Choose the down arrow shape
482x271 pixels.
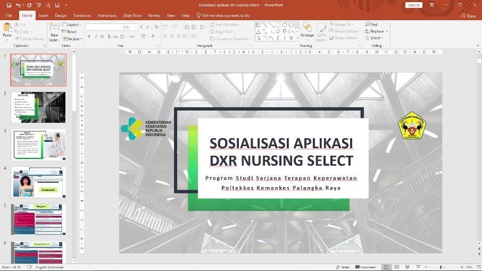click(x=284, y=31)
